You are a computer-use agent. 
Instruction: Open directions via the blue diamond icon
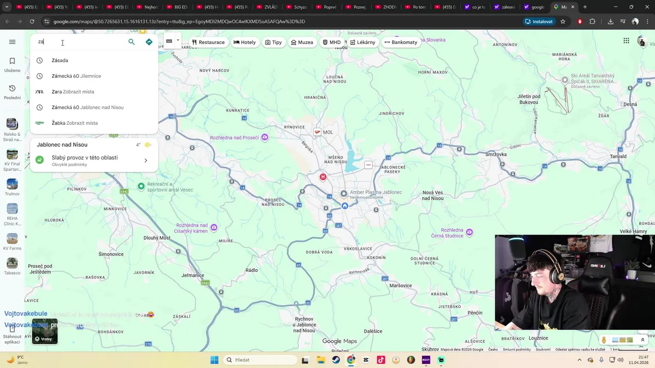coord(149,42)
